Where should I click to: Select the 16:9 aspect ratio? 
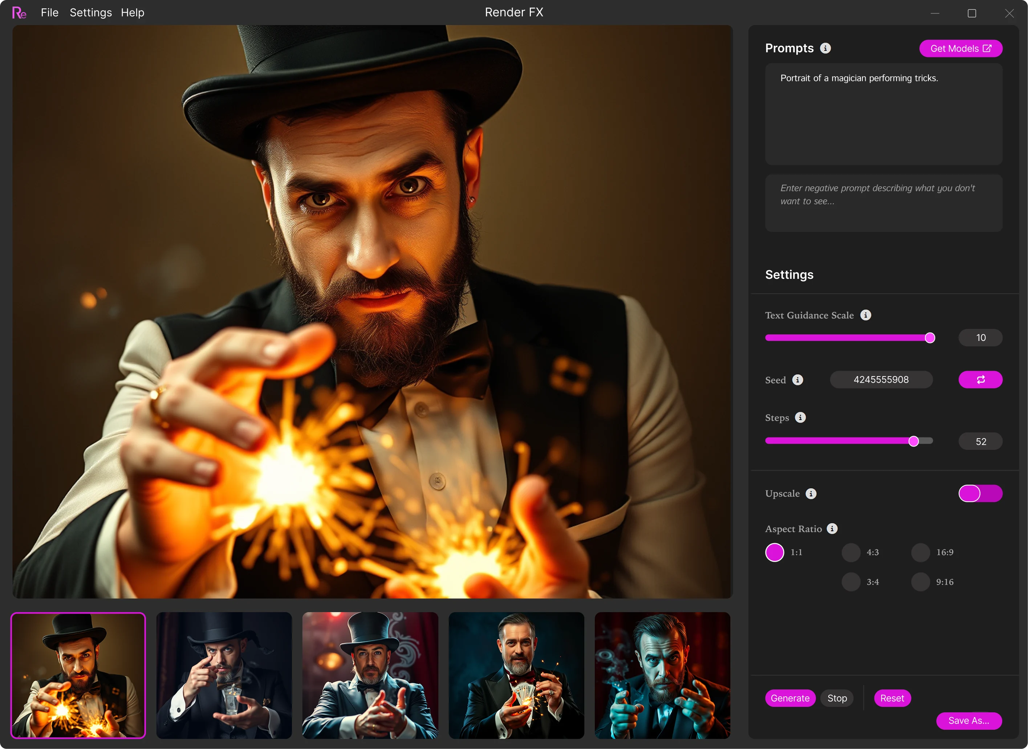(x=921, y=552)
